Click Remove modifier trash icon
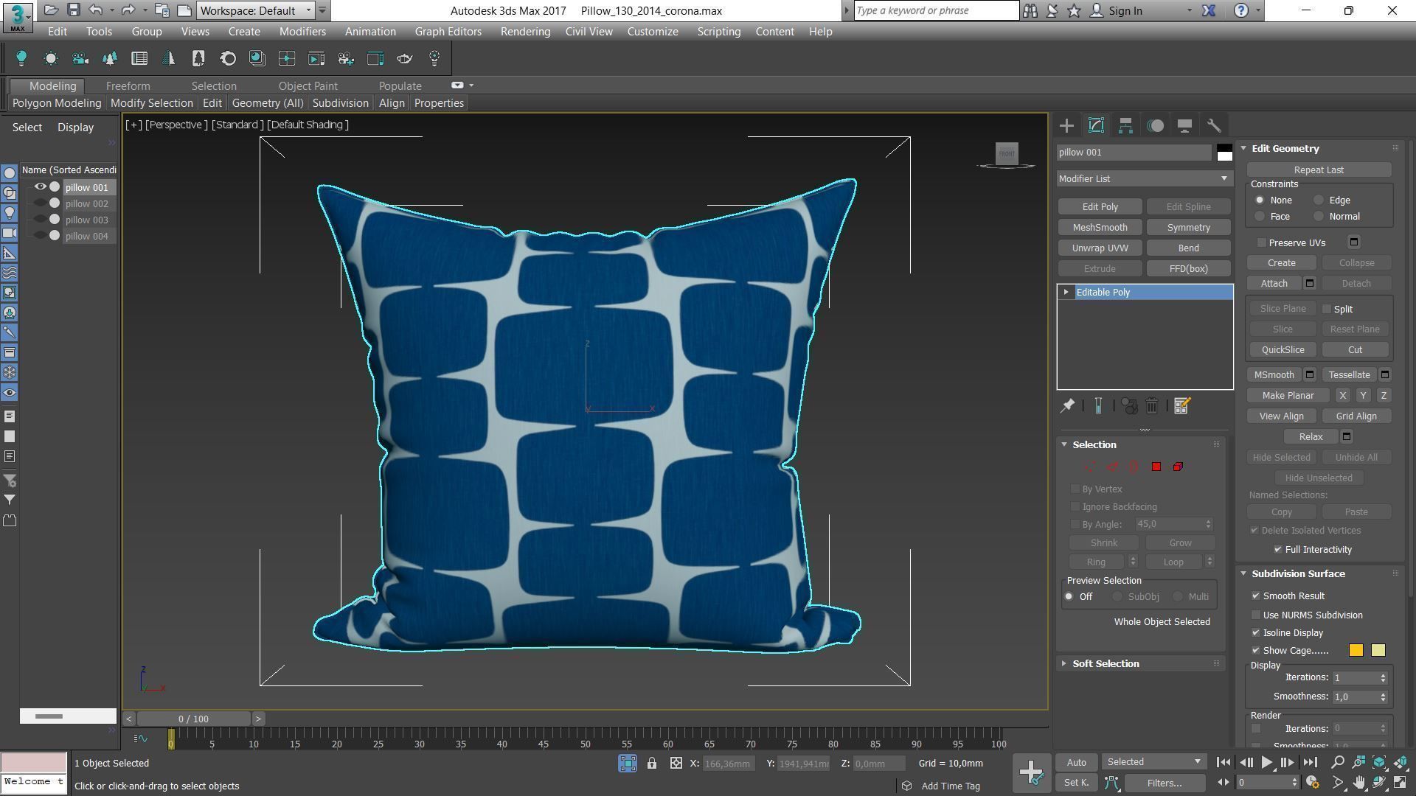1416x796 pixels. tap(1152, 406)
